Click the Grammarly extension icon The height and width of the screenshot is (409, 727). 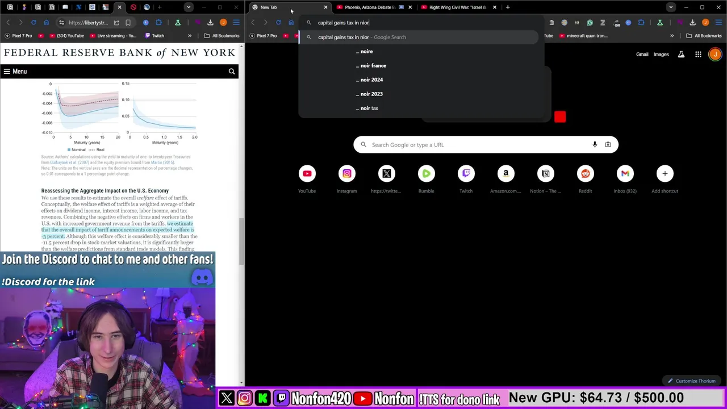590,22
